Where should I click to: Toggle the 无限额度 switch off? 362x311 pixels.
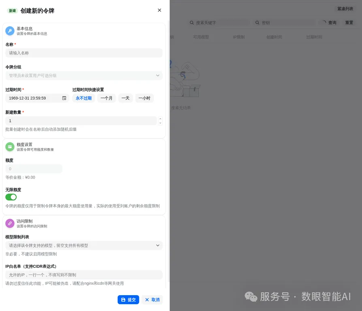pos(11,197)
